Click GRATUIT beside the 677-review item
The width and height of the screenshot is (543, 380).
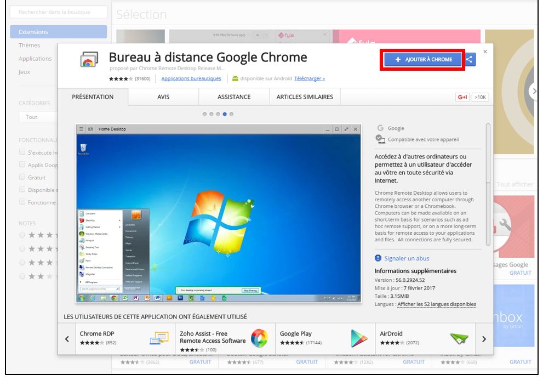[x=307, y=361]
